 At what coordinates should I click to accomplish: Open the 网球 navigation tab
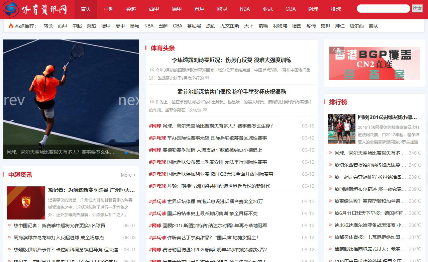click(x=313, y=9)
